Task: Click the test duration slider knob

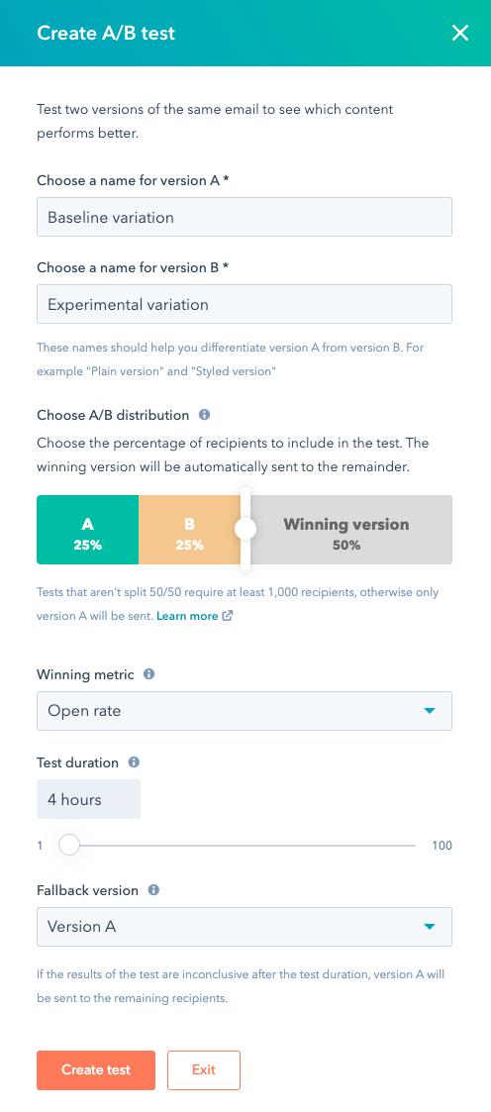Action: [x=68, y=845]
